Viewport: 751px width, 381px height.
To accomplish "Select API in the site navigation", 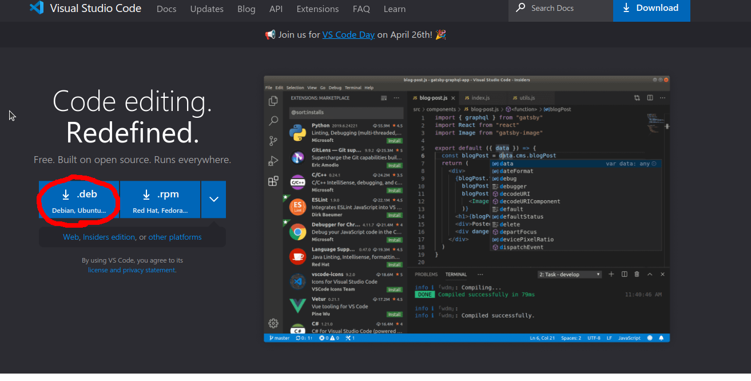I will (276, 9).
